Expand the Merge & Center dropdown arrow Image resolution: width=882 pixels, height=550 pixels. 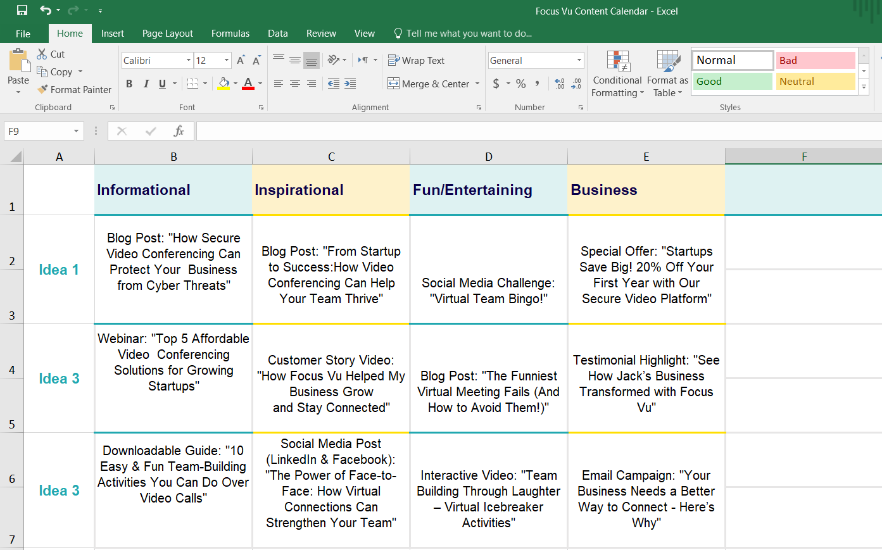click(477, 84)
